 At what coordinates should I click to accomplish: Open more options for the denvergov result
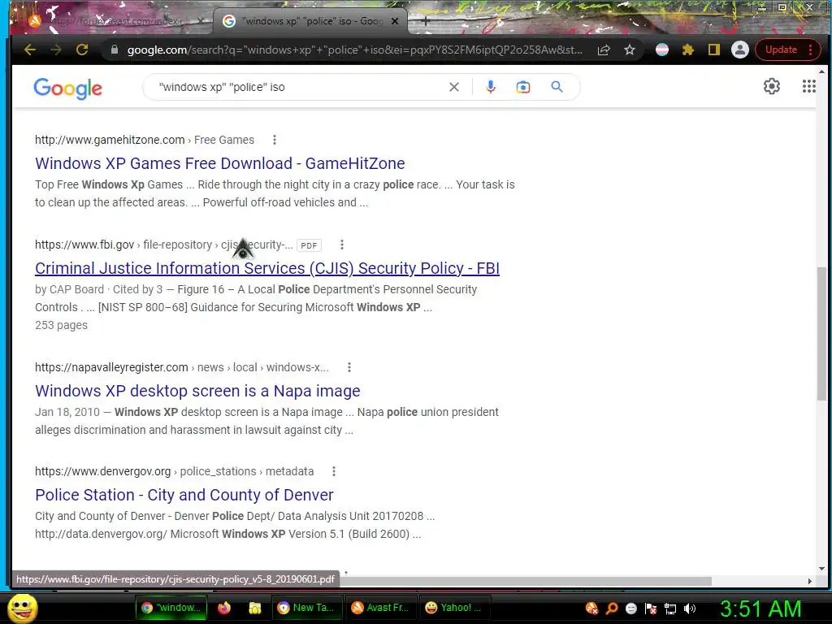coord(333,471)
